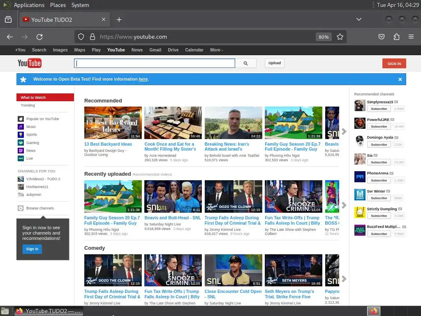Click the BuzzFeed Multiplayer channel avatar
Viewport: 421px width, 316px height.
[x=360, y=230]
